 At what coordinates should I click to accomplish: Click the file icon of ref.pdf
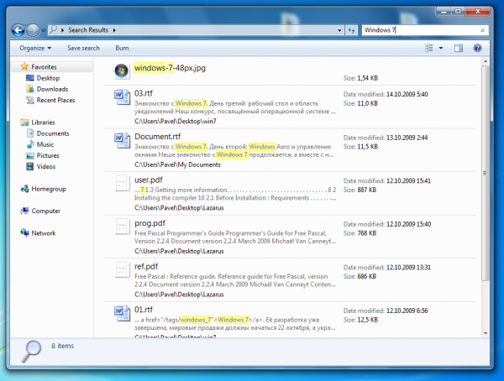pos(122,270)
